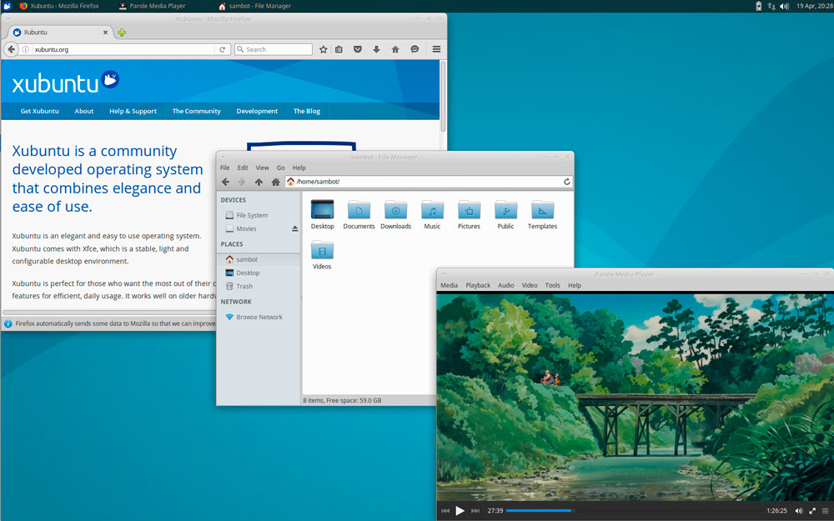Go forward in File Manager
The height and width of the screenshot is (521, 834).
point(242,182)
